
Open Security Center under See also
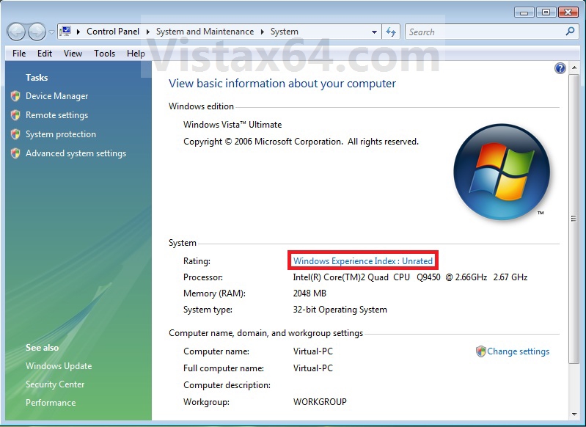pyautogui.click(x=55, y=384)
